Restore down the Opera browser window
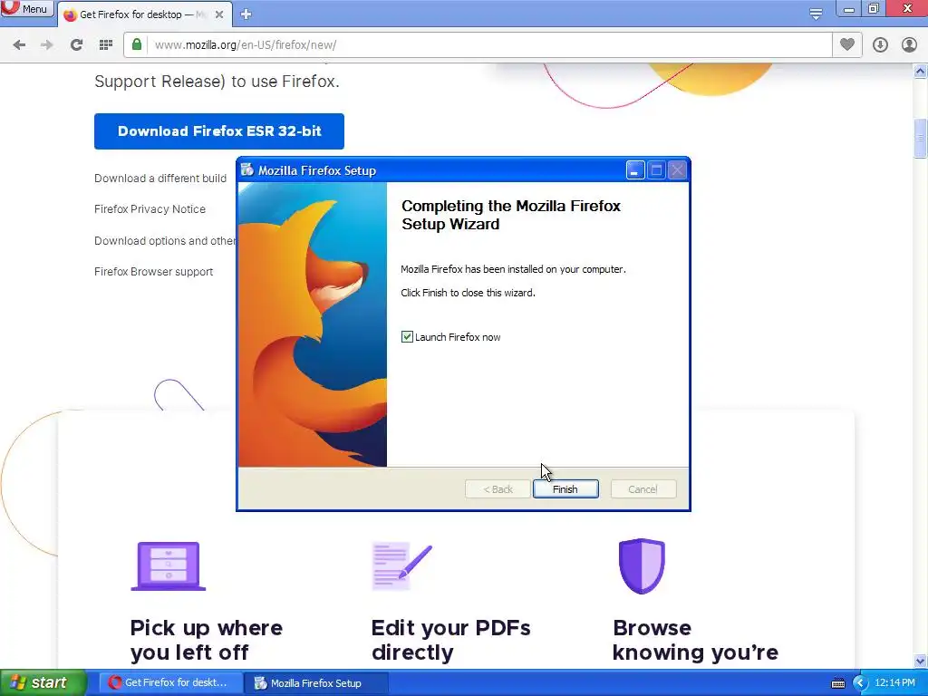Viewport: 928px width, 696px height. click(x=874, y=9)
